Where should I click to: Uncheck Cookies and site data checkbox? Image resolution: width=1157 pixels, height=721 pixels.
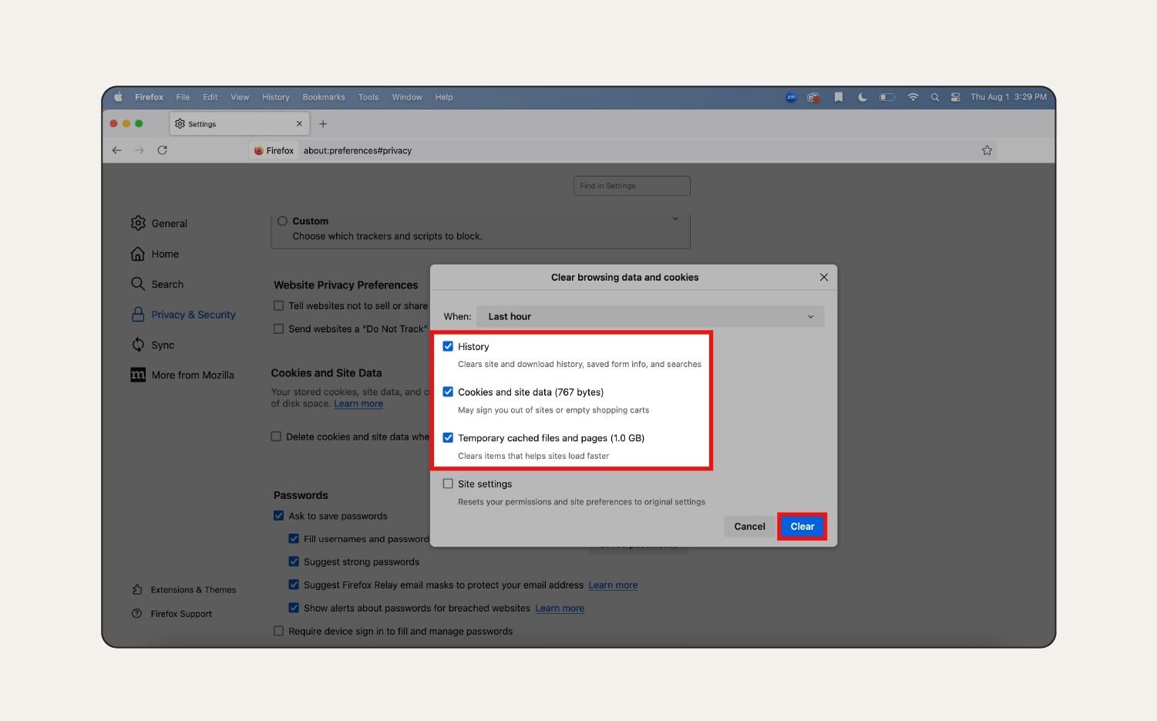tap(448, 392)
